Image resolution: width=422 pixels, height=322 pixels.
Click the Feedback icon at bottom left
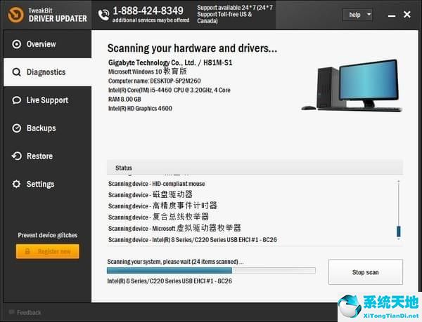point(11,311)
